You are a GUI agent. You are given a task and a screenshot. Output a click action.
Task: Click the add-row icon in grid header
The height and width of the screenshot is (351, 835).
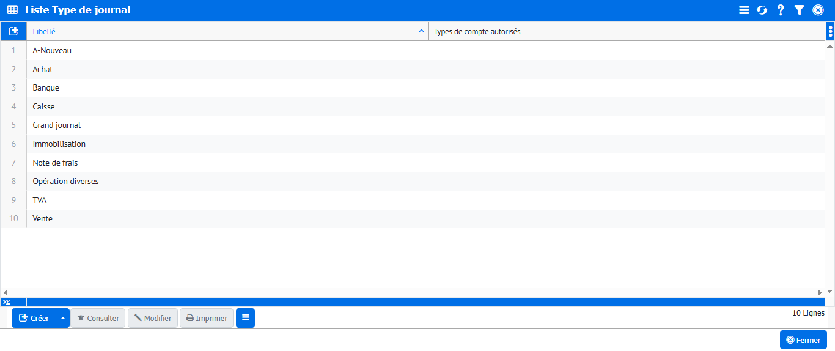pyautogui.click(x=13, y=31)
